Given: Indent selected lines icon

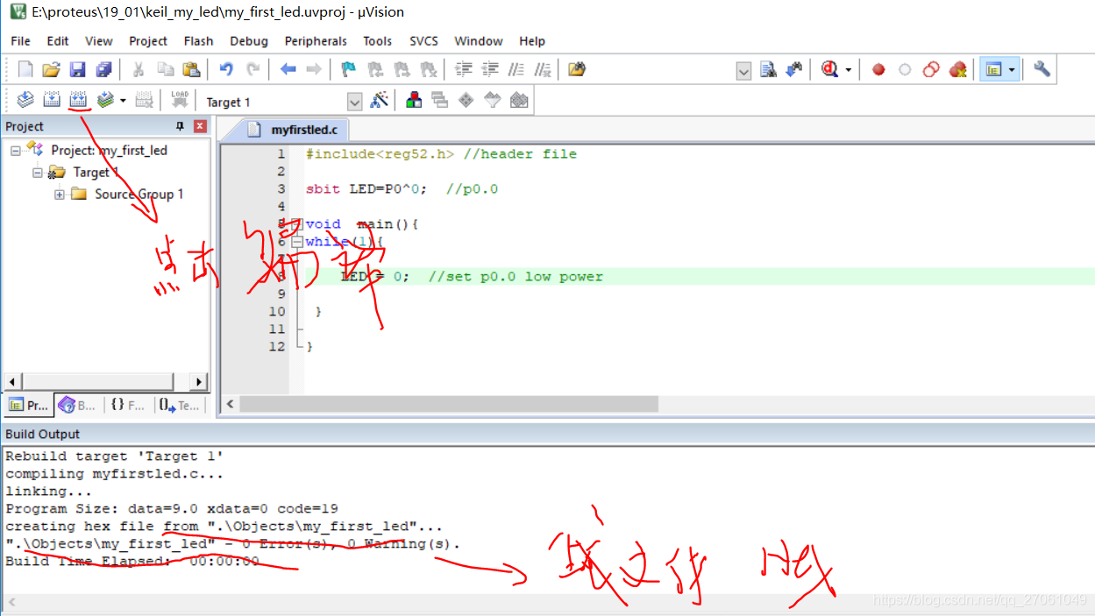Looking at the screenshot, I should pos(464,69).
